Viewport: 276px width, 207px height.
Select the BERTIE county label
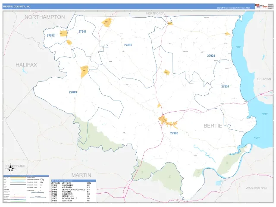(x=213, y=125)
